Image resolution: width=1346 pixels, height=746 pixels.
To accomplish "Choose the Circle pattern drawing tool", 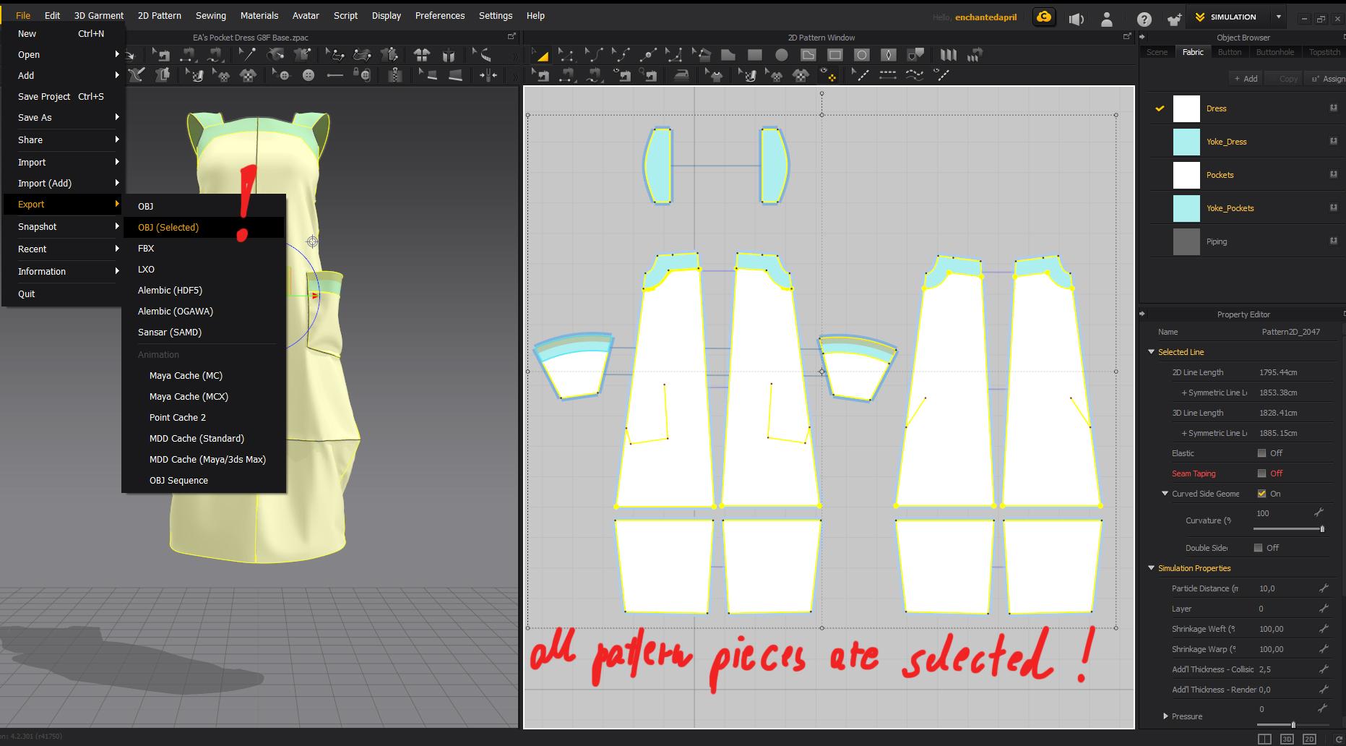I will (782, 55).
